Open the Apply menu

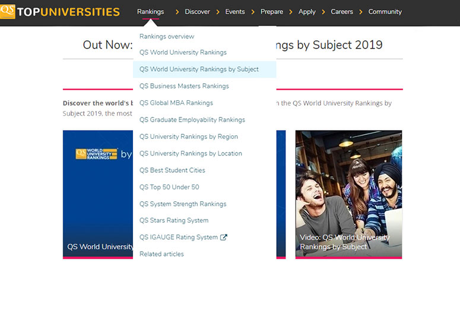pos(307,12)
